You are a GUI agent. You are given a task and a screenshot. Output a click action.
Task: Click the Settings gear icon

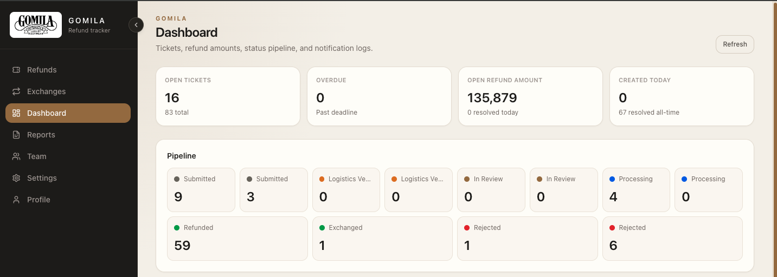coord(16,178)
